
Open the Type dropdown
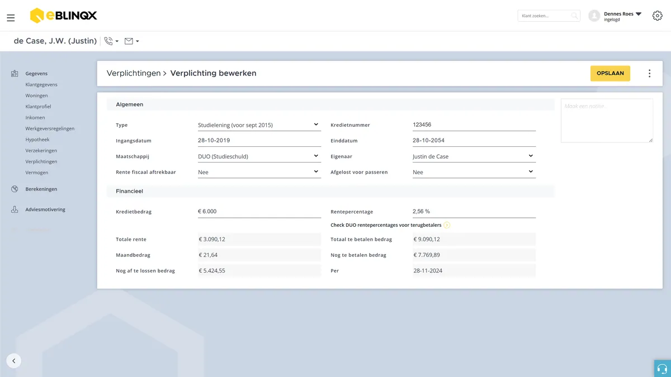pos(259,125)
